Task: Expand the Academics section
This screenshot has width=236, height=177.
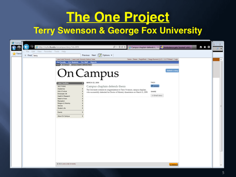Action: (70, 89)
